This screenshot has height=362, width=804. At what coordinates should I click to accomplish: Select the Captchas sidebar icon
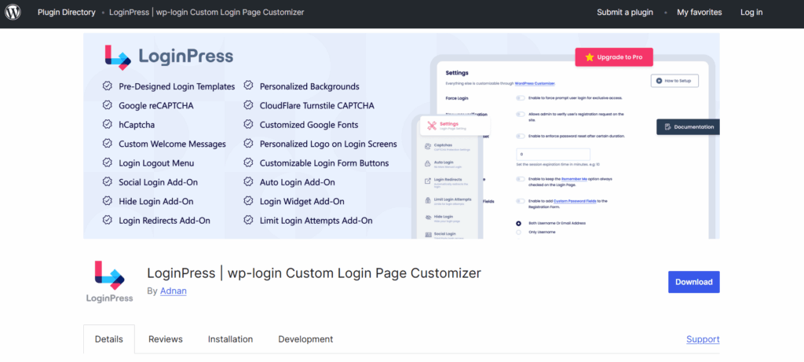pos(428,147)
